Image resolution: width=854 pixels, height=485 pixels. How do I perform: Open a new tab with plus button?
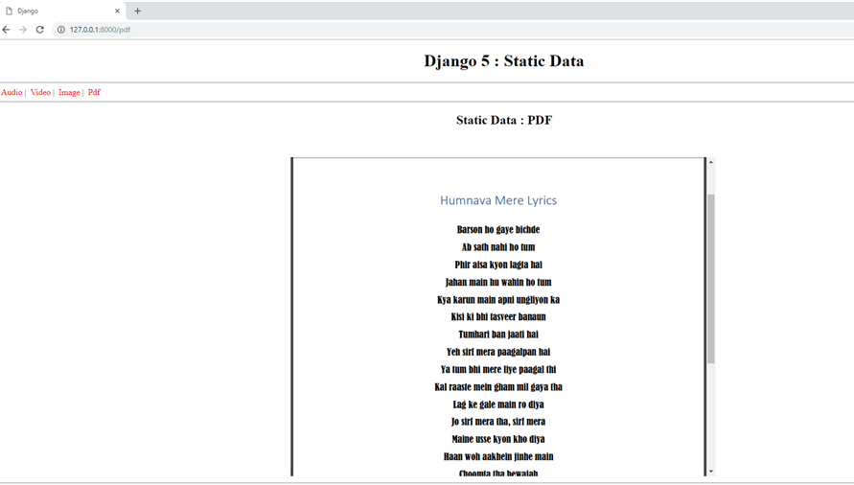click(137, 11)
